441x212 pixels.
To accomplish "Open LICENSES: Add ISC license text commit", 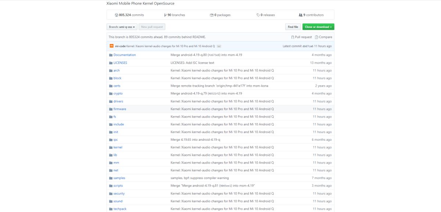I will click(192, 63).
